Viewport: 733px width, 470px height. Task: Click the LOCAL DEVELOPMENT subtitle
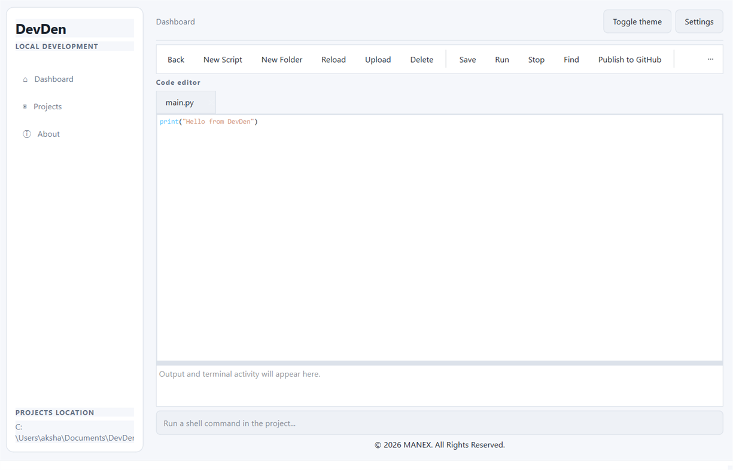(57, 47)
